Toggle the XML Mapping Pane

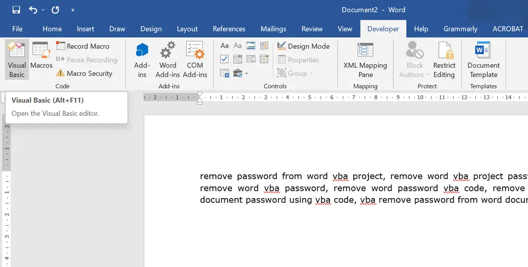(x=365, y=60)
